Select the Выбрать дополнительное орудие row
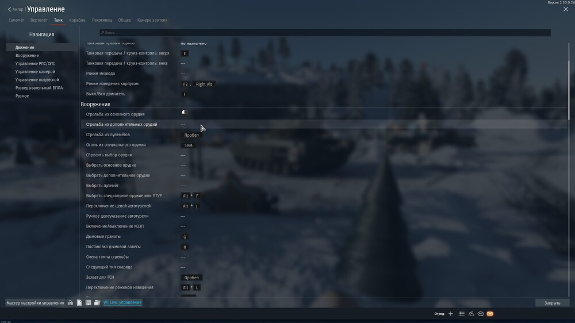This screenshot has width=575, height=323. pos(324,175)
